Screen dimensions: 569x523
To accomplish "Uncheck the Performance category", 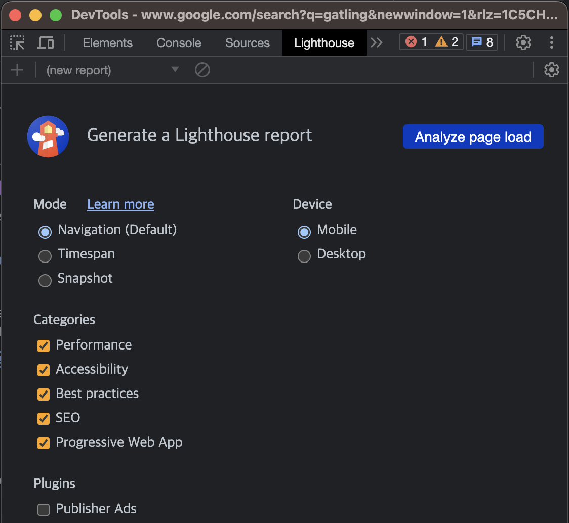I will [44, 345].
